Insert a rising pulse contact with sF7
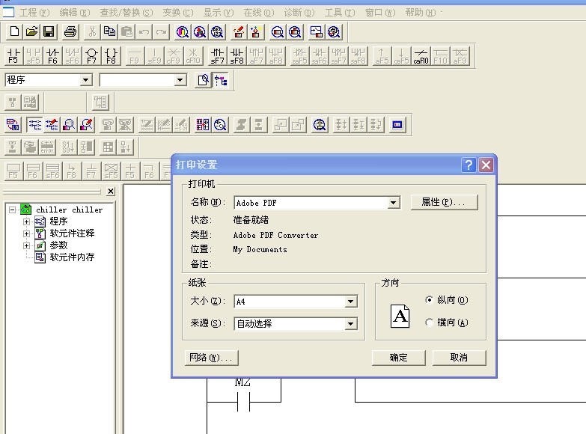586x434 pixels. coord(217,55)
